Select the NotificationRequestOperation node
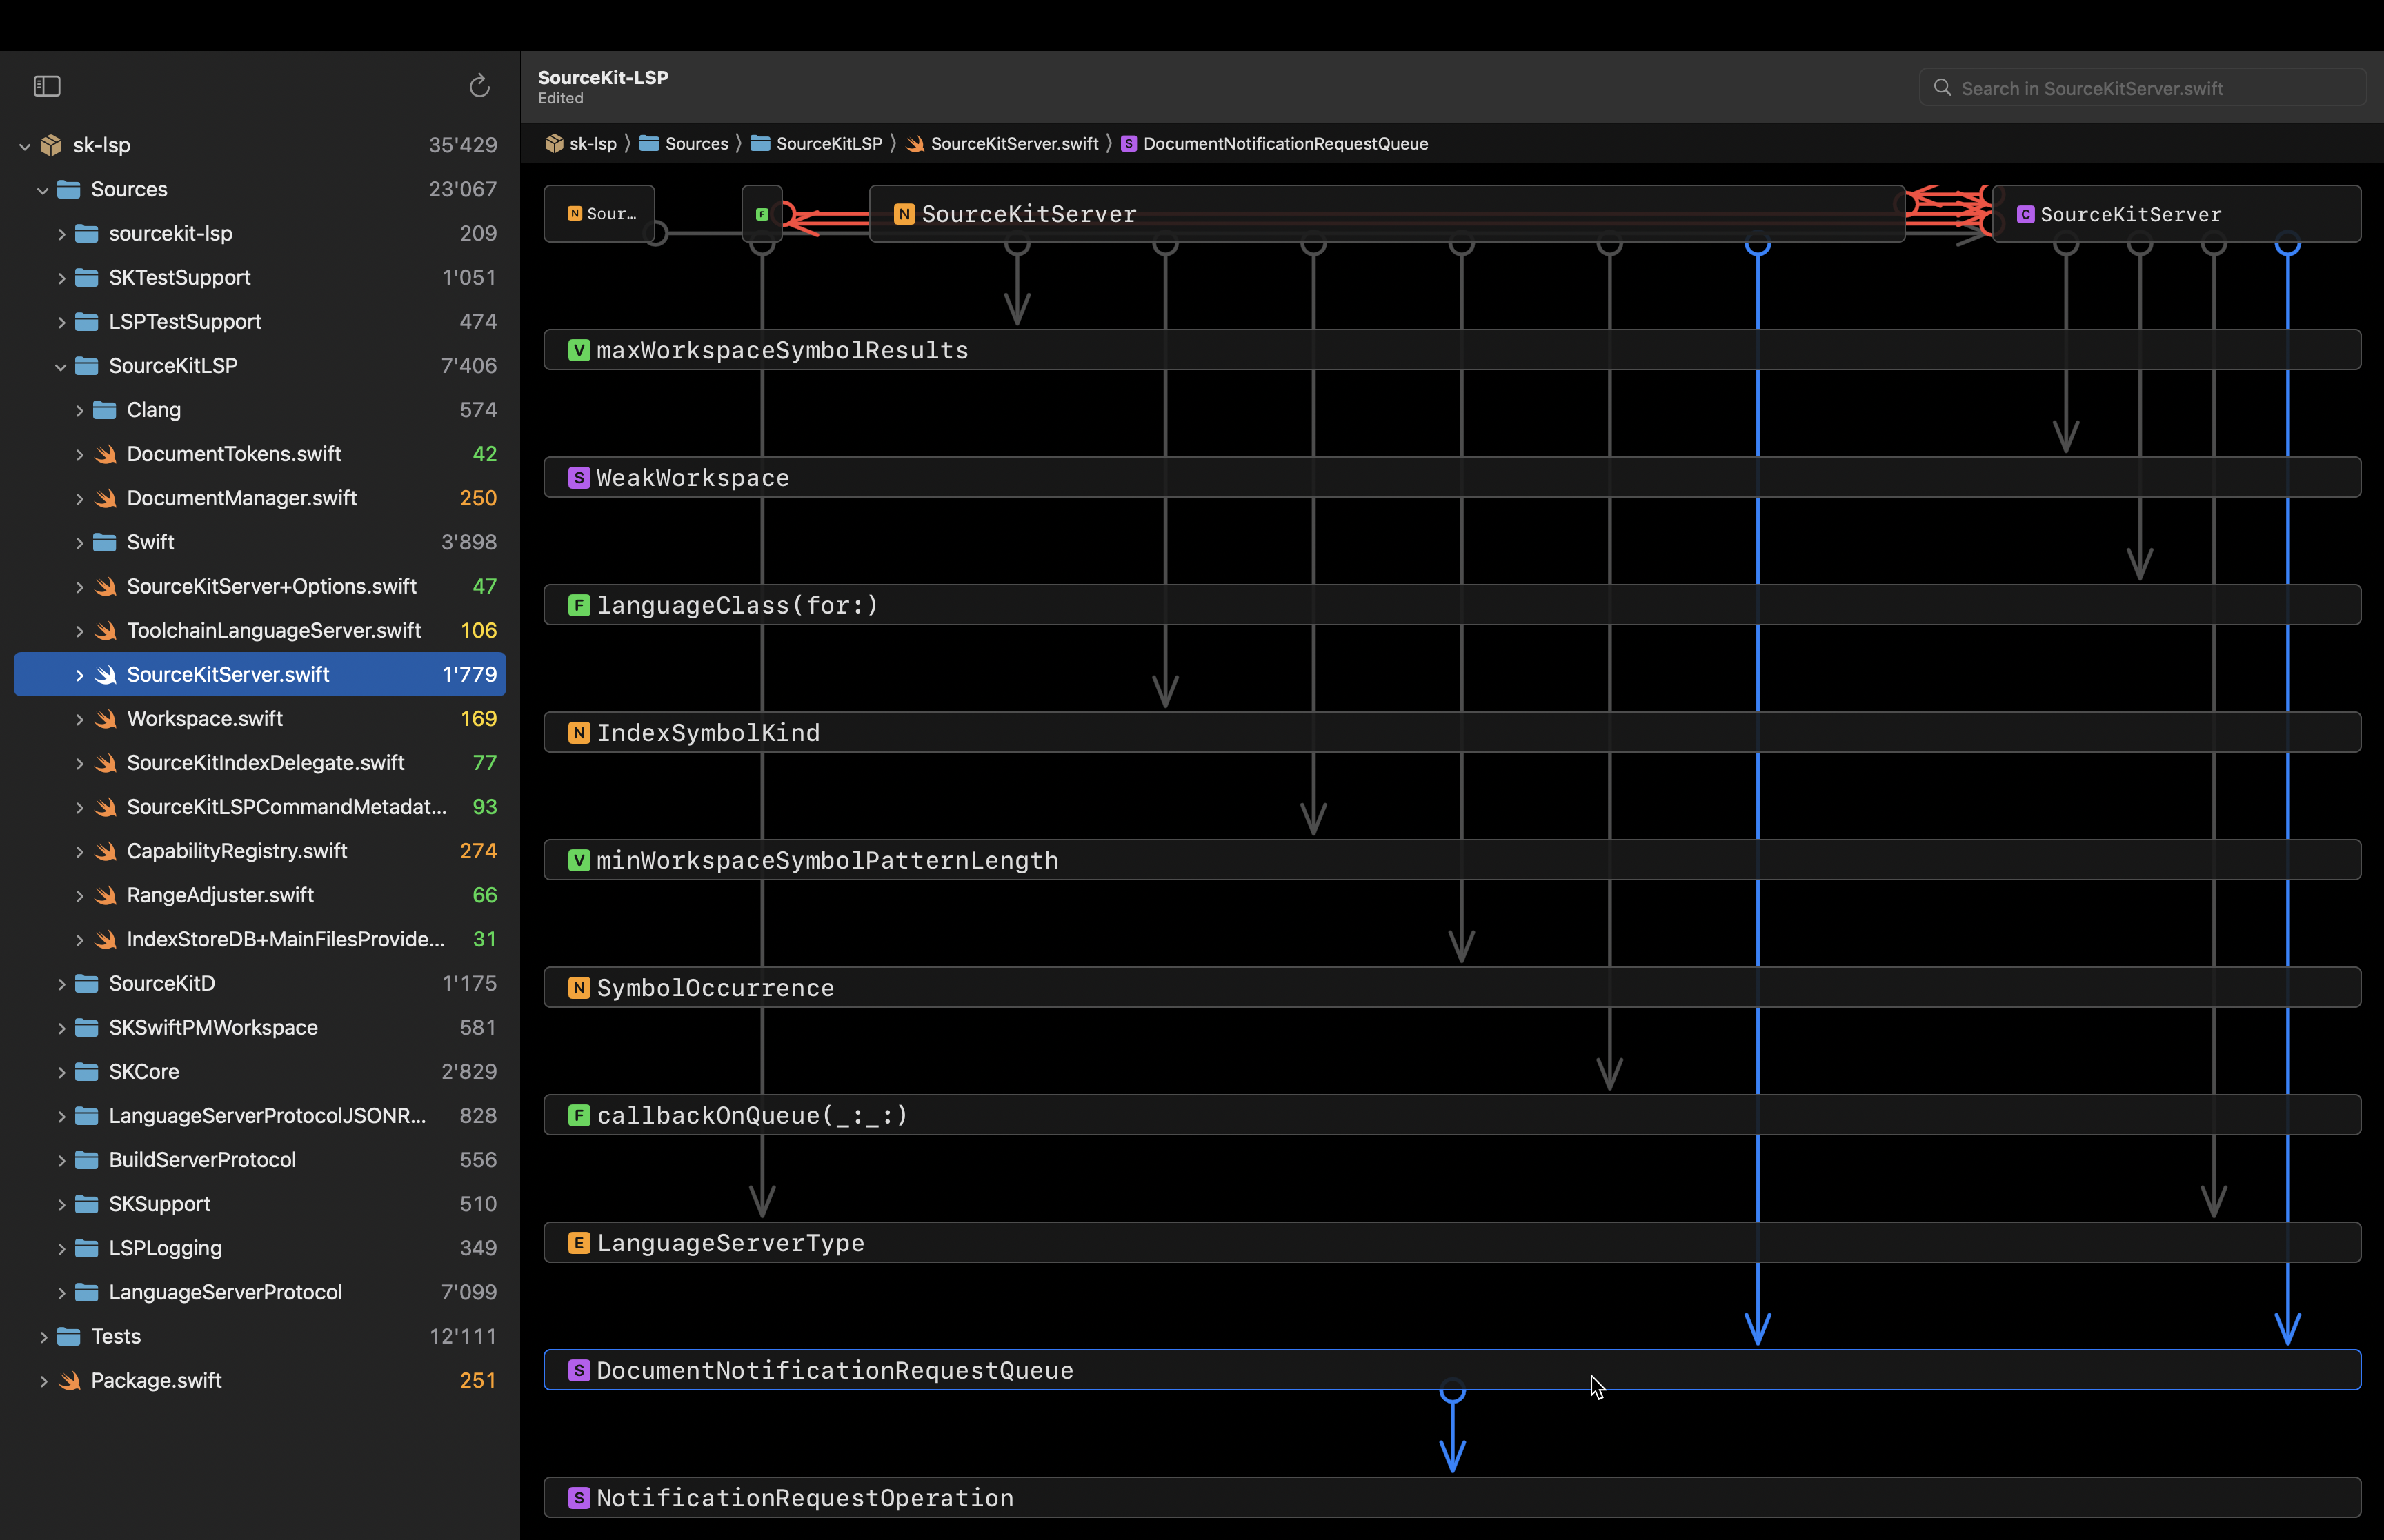Image resolution: width=2384 pixels, height=1540 pixels. pos(1451,1498)
